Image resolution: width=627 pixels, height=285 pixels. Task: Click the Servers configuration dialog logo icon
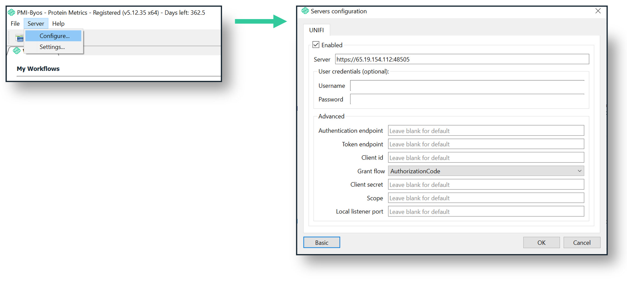tap(305, 11)
